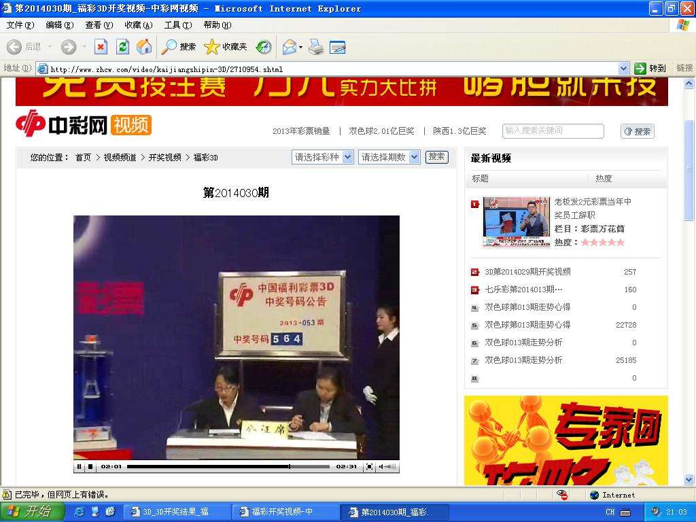Image resolution: width=696 pixels, height=522 pixels.
Task: Click page scrollbar down arrow
Action: [x=689, y=479]
